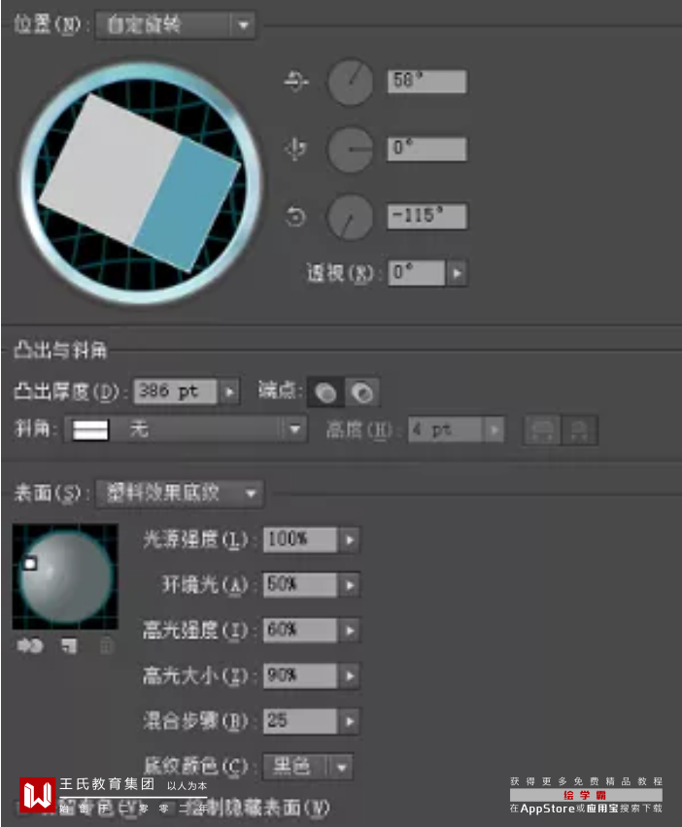682x827 pixels.
Task: Open the bevel shape dropdown
Action: (x=186, y=430)
